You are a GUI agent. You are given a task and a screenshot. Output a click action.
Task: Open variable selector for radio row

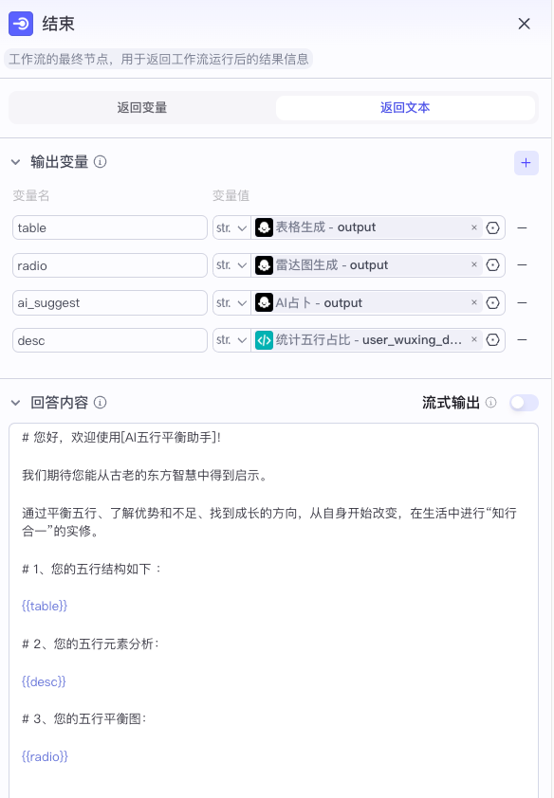(x=493, y=265)
